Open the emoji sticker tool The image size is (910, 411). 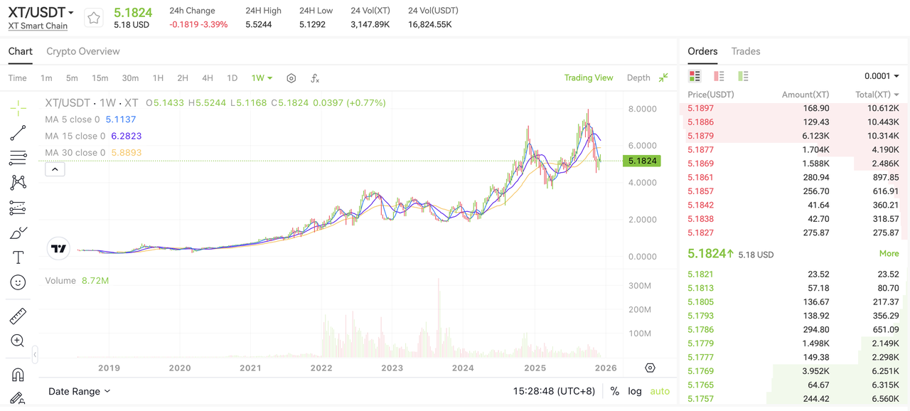(18, 282)
